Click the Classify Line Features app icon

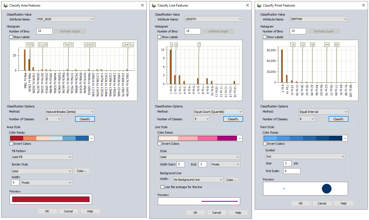click(x=154, y=5)
